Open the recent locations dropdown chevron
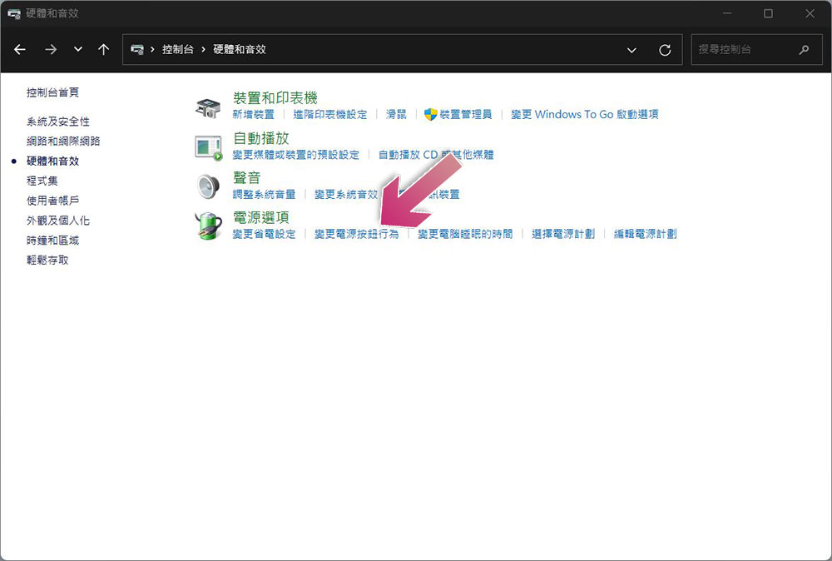Viewport: 832px width, 561px height. point(78,49)
